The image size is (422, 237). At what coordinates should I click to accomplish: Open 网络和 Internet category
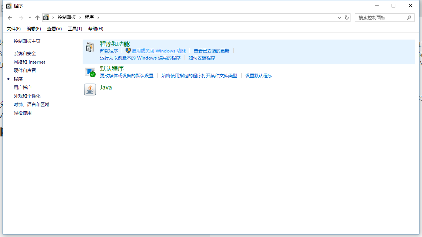[x=29, y=62]
